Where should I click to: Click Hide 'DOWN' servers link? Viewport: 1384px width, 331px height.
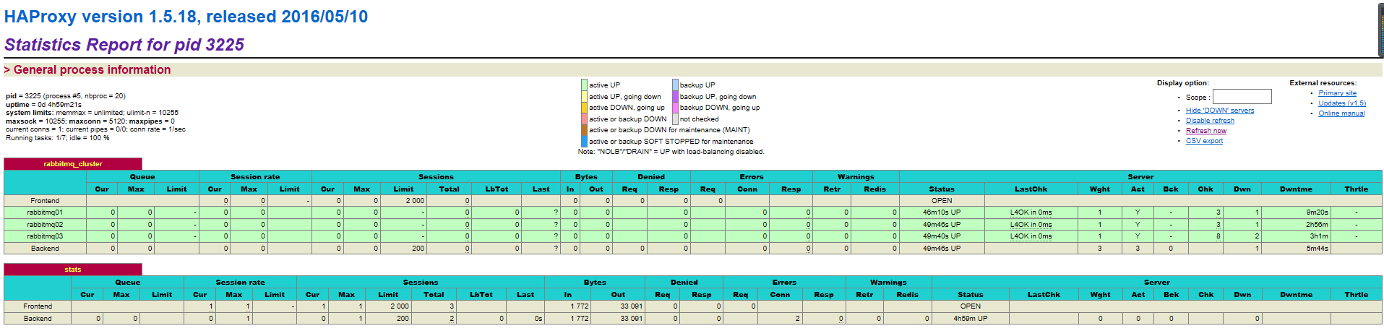1220,111
